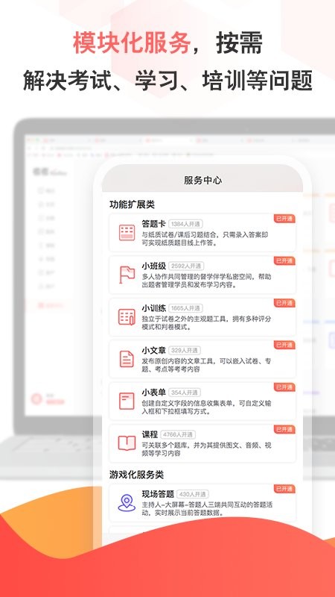The image size is (335, 597).
Task: Click the 服务中心 header title
Action: pyautogui.click(x=202, y=180)
